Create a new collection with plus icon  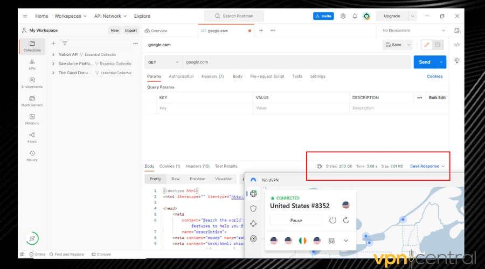click(x=53, y=44)
